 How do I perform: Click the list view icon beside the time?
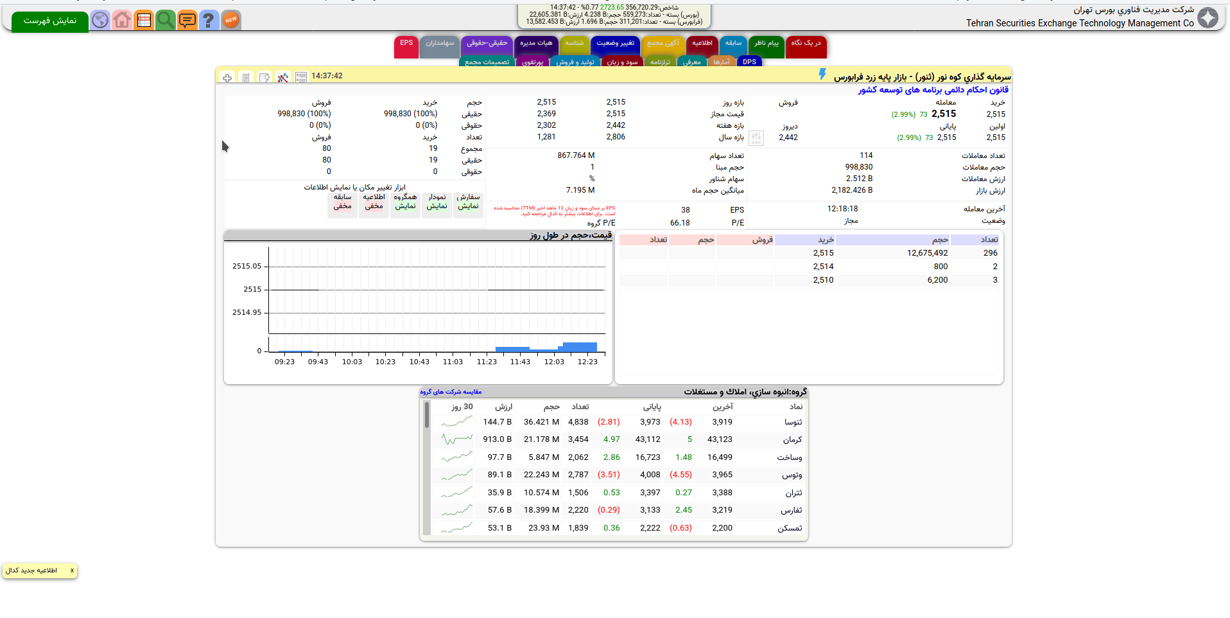[301, 78]
